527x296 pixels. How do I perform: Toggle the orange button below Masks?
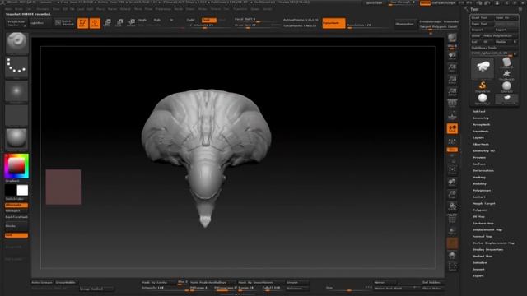click(16, 235)
